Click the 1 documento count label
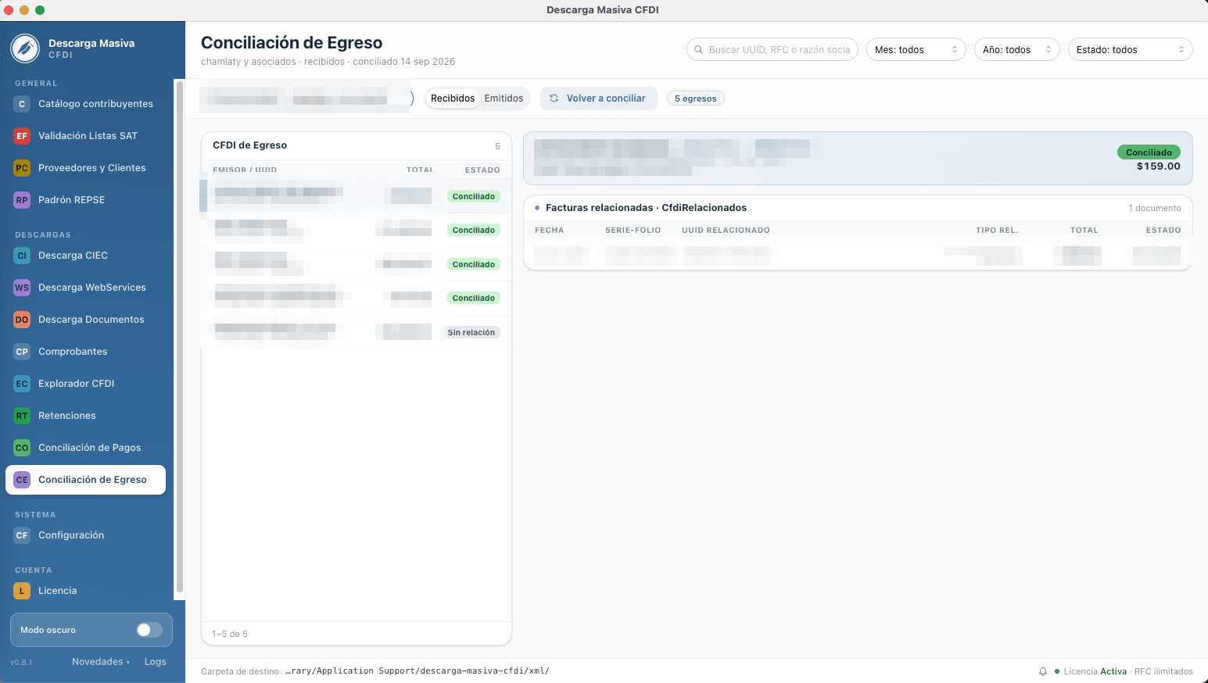The width and height of the screenshot is (1208, 683). point(1155,208)
